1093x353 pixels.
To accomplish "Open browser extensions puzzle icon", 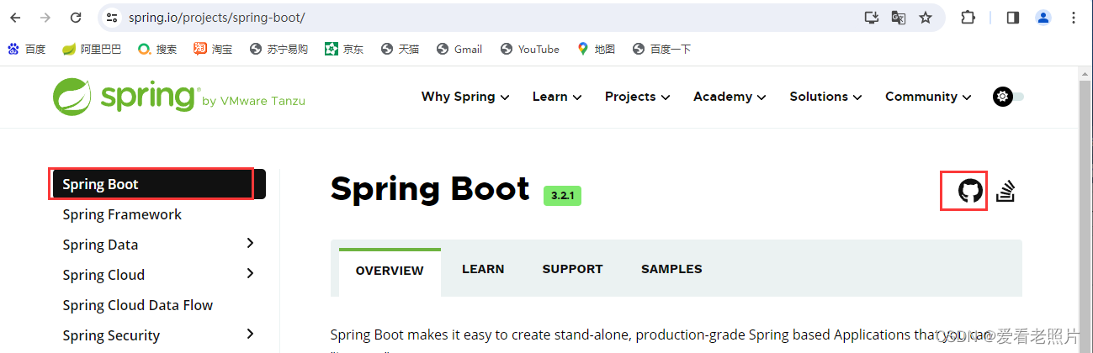I will 968,18.
